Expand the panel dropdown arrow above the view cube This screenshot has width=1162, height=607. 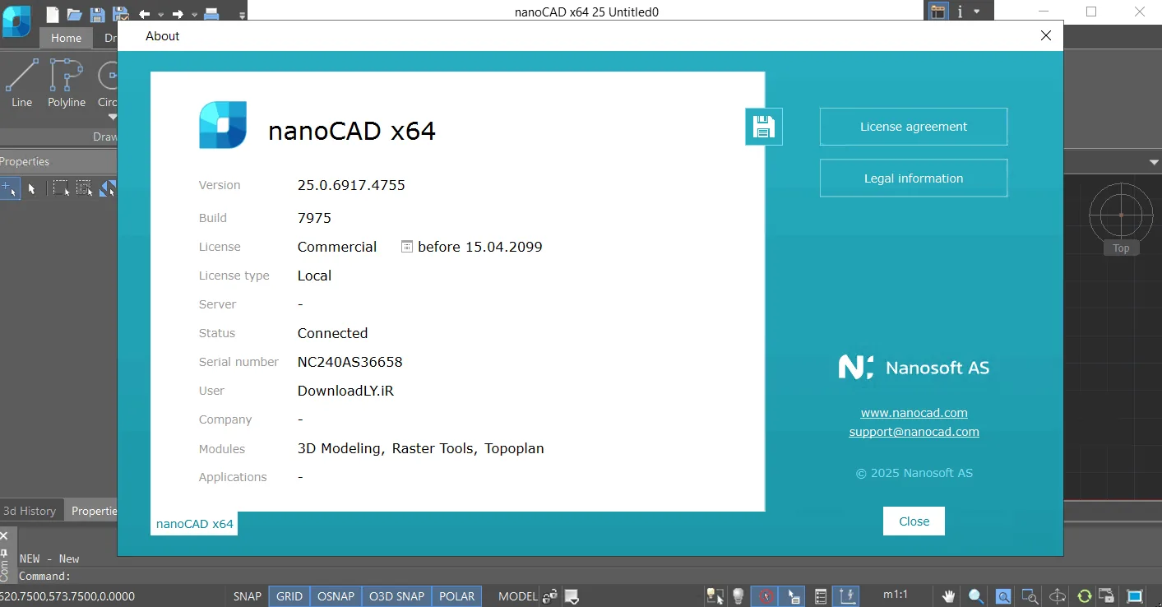(x=1154, y=163)
